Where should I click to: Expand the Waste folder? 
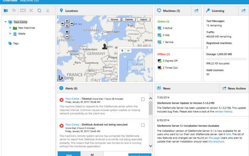pyautogui.click(x=10, y=34)
